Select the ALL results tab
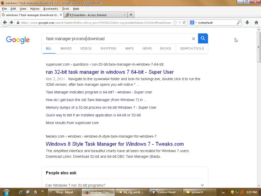This screenshot has width=261, height=196. [x=48, y=48]
